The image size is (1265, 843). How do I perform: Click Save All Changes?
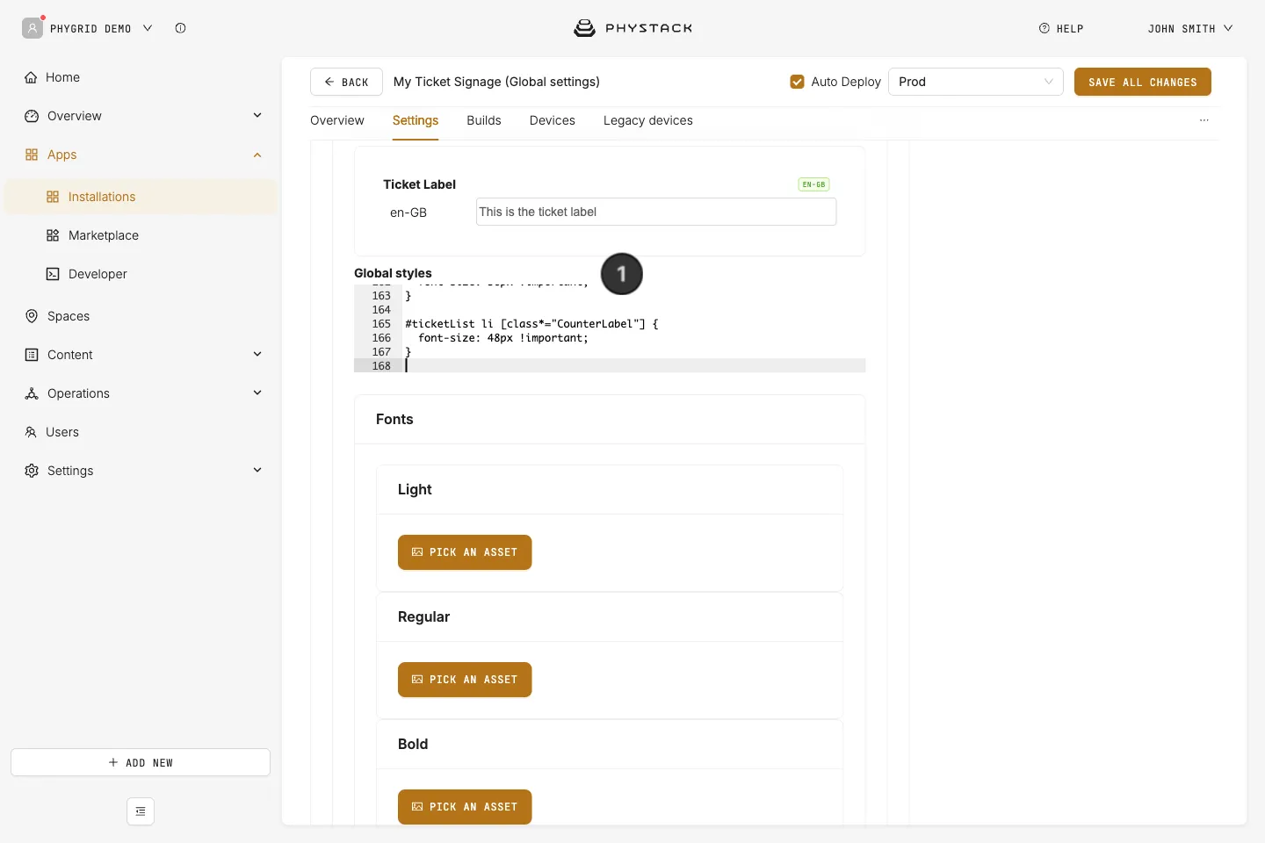(1143, 82)
